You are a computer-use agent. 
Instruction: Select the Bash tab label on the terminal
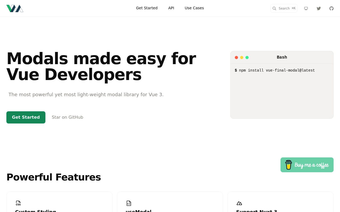[x=282, y=57]
